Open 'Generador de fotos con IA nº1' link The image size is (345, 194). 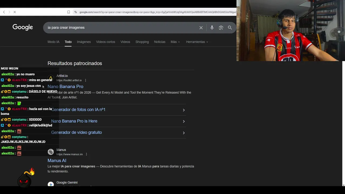[78, 110]
